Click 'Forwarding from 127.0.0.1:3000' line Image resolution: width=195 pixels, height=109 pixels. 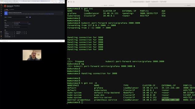point(91,25)
